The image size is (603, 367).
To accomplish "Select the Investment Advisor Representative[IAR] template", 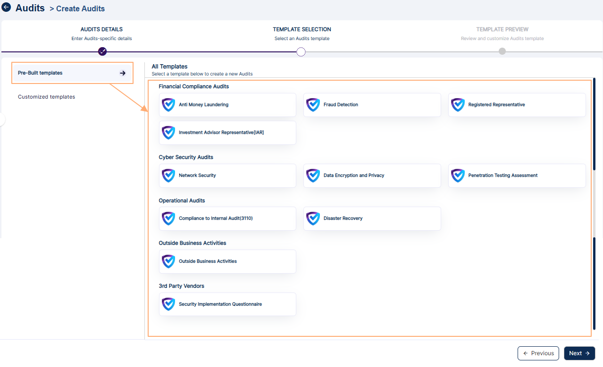I will tap(227, 133).
